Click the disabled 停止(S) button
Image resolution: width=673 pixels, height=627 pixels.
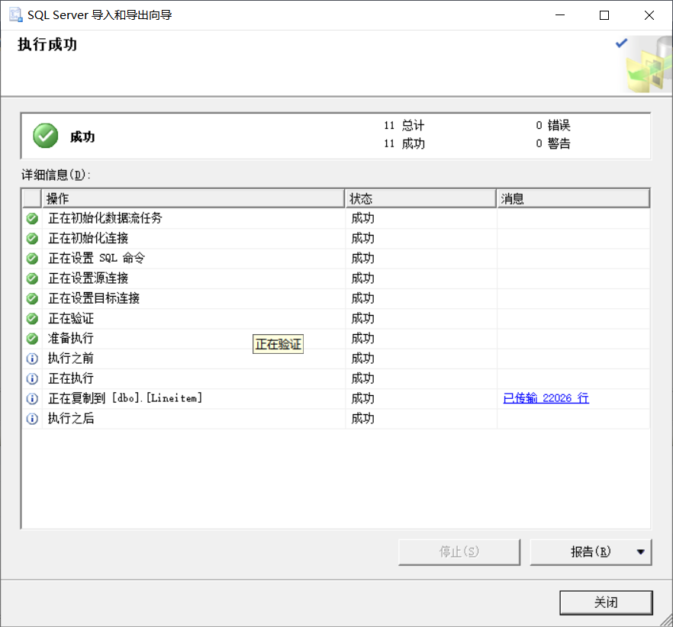coord(459,551)
